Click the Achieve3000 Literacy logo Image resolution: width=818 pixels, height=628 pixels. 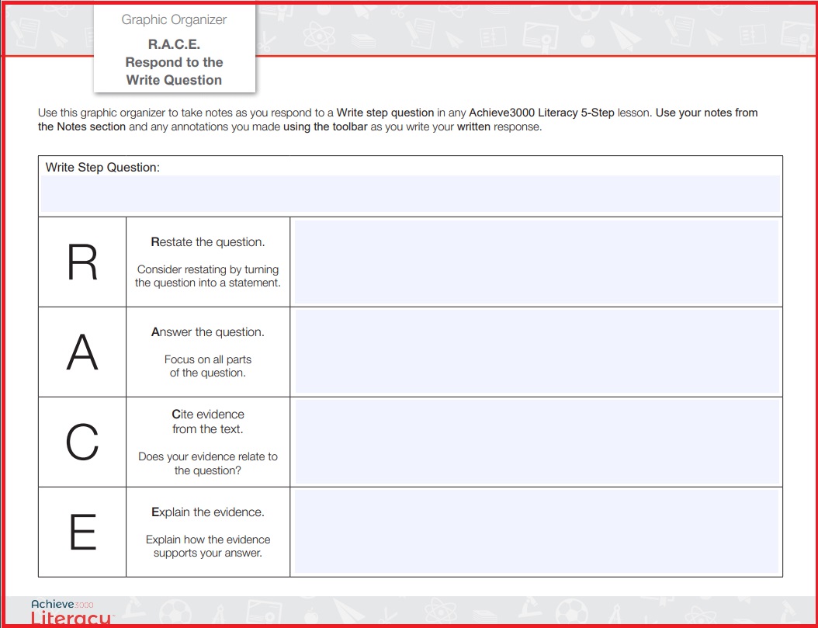pyautogui.click(x=71, y=612)
